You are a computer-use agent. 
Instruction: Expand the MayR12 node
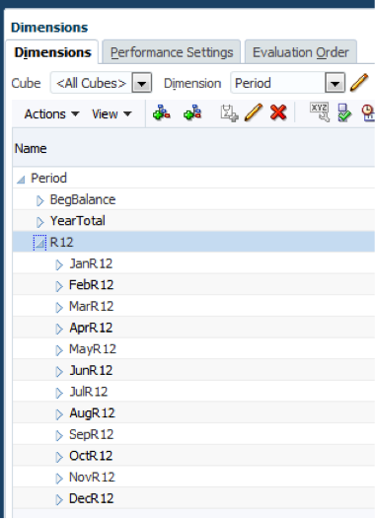pyautogui.click(x=59, y=350)
